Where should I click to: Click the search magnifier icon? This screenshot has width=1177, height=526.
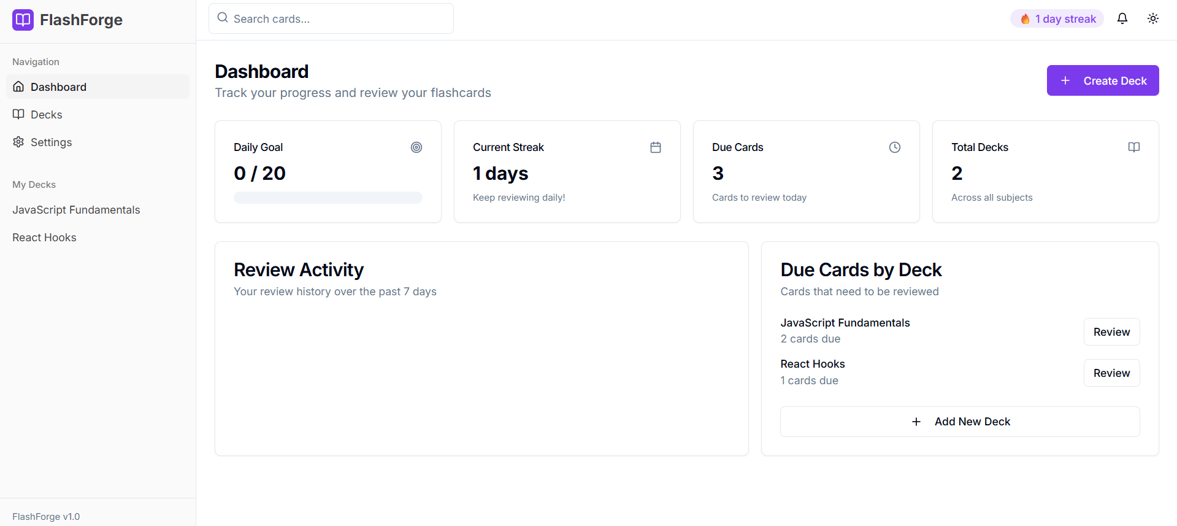coord(223,18)
